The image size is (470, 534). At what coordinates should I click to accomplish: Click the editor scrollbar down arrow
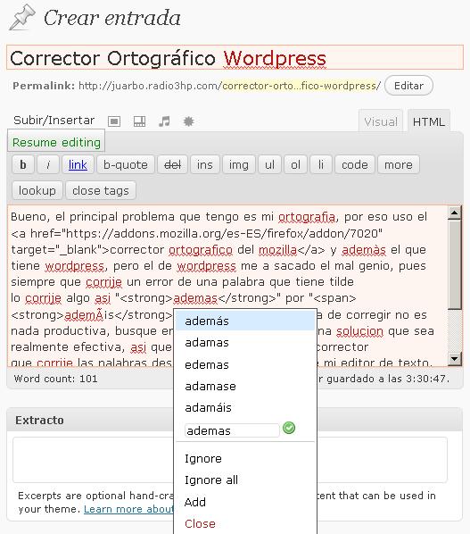pyautogui.click(x=455, y=358)
